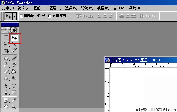The image size is (177, 112).
Task: Select the Clone Stamp tool
Action: pyautogui.click(x=6, y=65)
